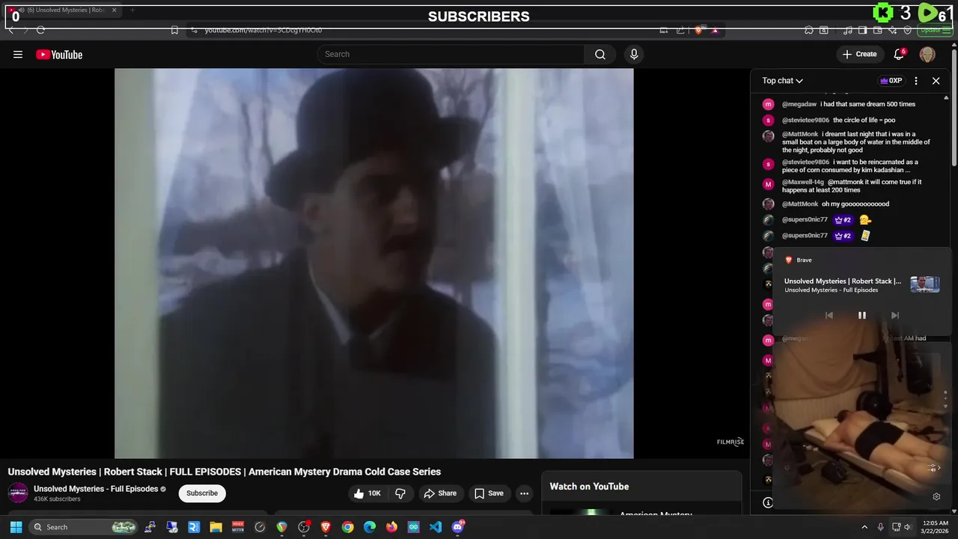Image resolution: width=958 pixels, height=539 pixels.
Task: Open Arduino IDE from the taskbar
Action: [414, 527]
